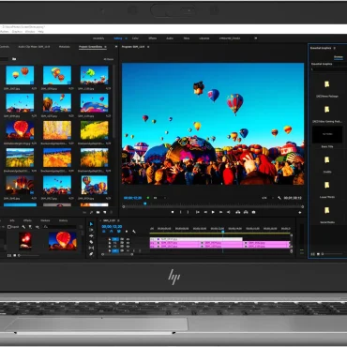Screen dimensions: 347x347
Task: Play the Program monitor preview
Action: 213,212
